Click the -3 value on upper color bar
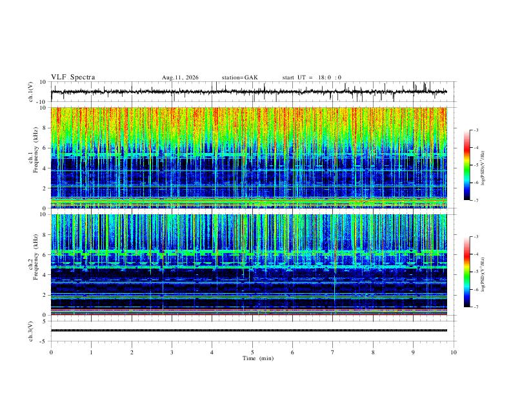The width and height of the screenshot is (511, 395). point(476,130)
